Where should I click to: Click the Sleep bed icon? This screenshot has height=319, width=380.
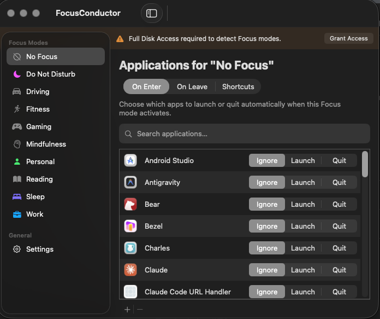click(x=17, y=196)
